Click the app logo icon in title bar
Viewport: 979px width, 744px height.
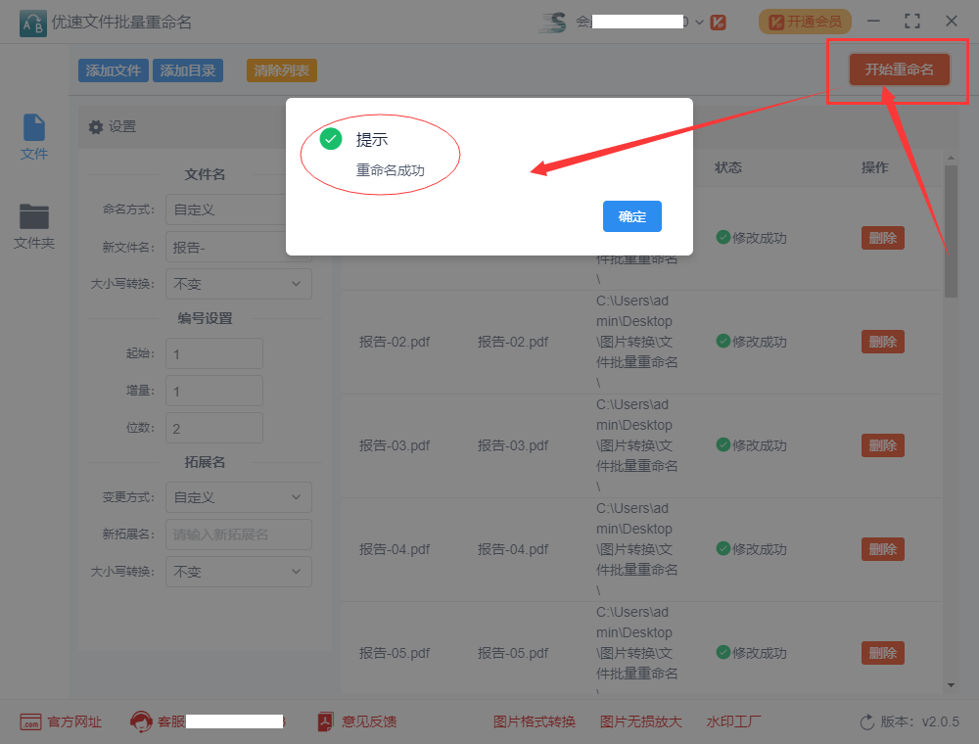click(x=32, y=23)
